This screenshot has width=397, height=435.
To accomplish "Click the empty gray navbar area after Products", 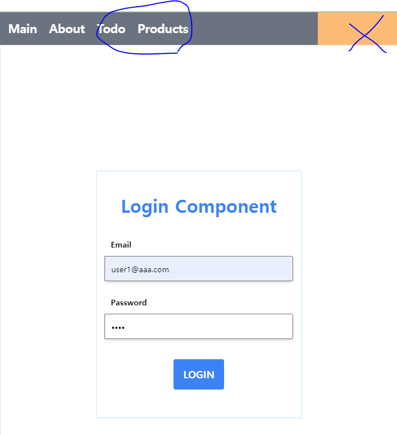I will click(254, 29).
